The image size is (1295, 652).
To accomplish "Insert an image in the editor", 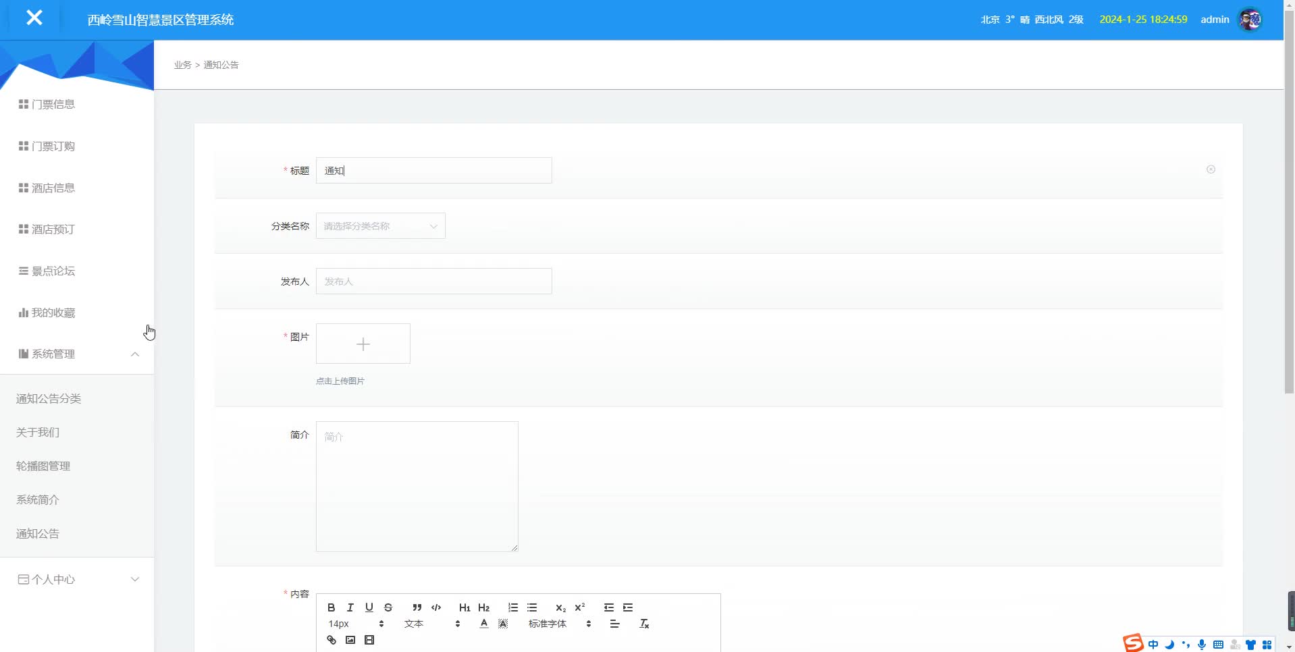I will coord(350,640).
